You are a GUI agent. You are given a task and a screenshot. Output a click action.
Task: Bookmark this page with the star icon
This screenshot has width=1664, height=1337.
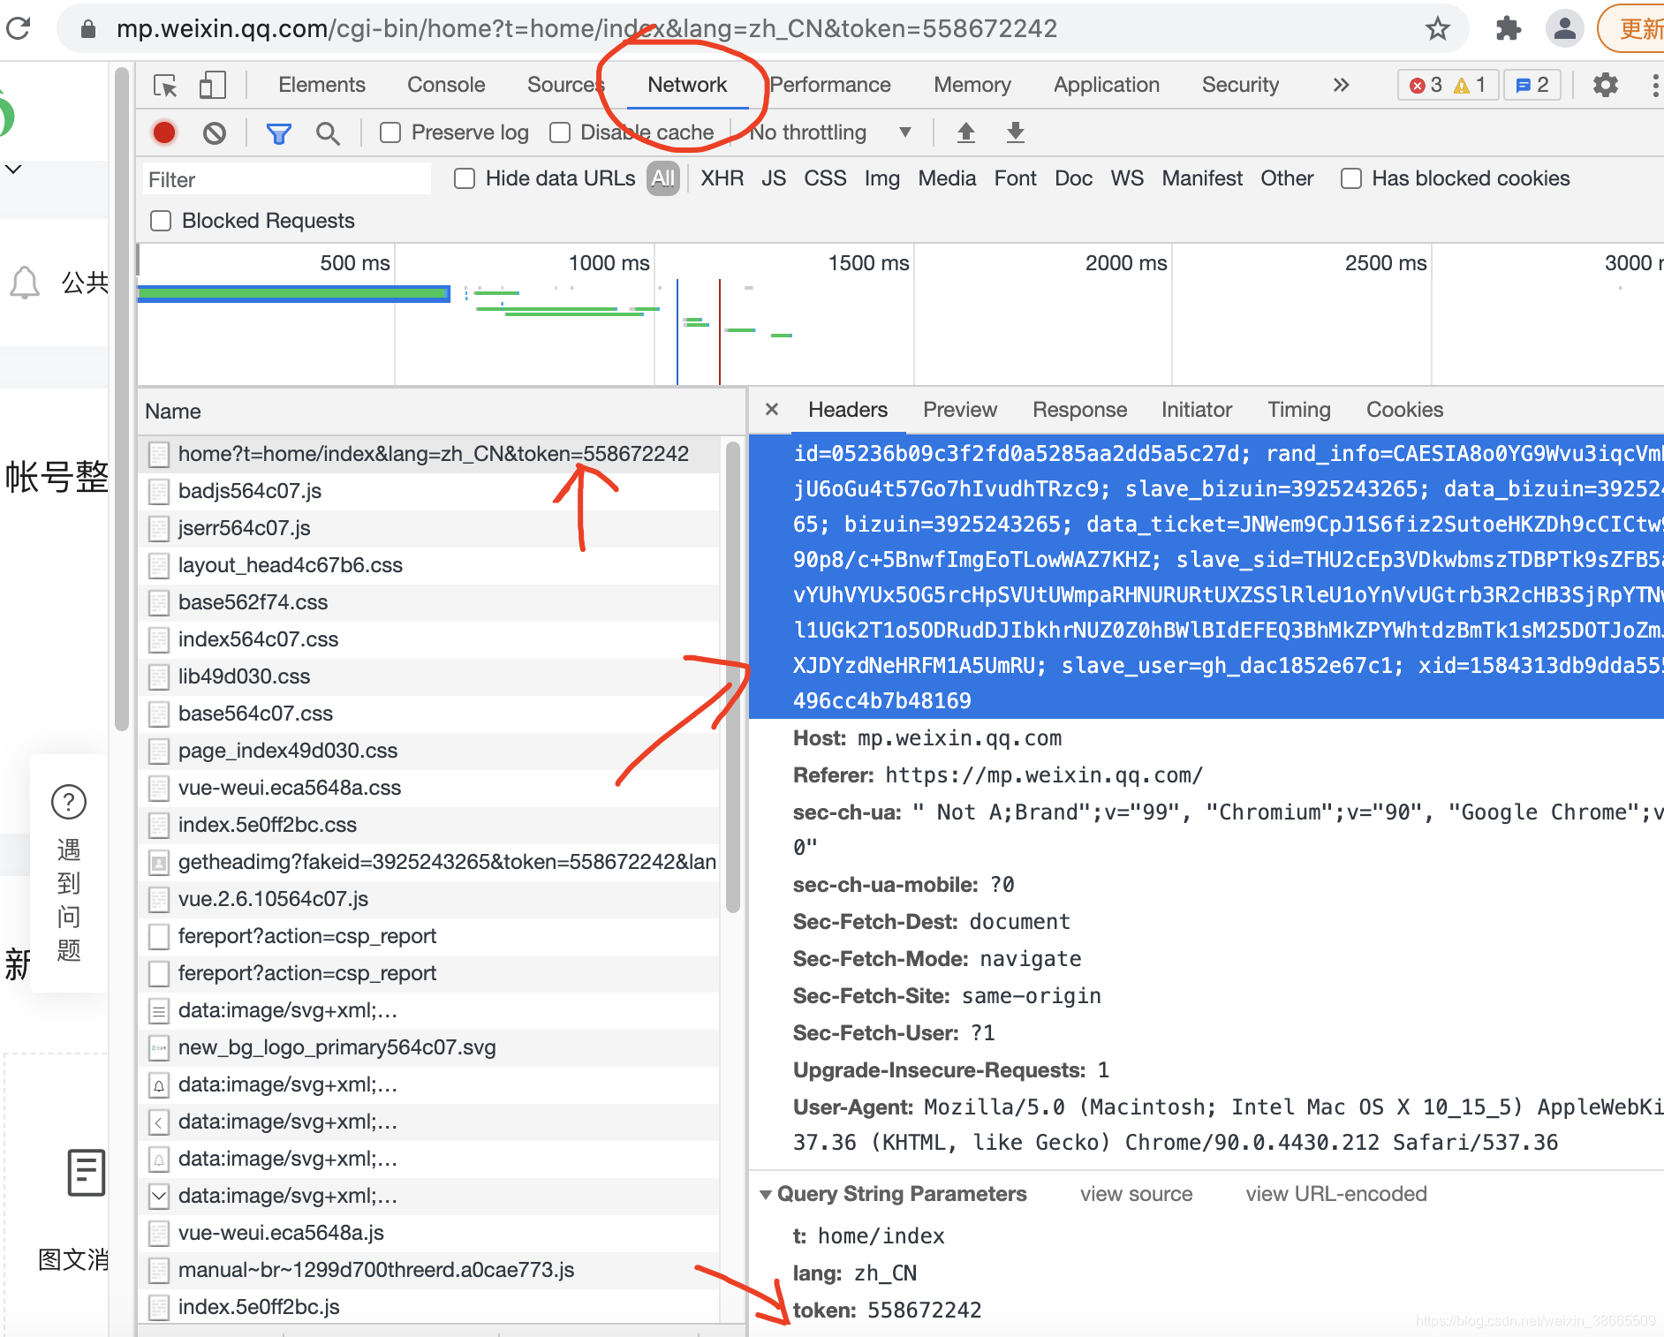pos(1438,28)
